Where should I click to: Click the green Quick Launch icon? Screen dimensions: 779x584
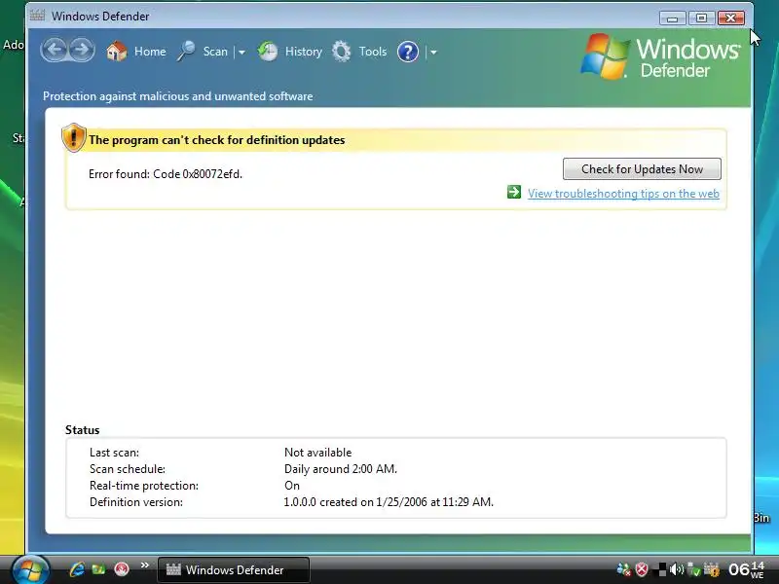99,569
